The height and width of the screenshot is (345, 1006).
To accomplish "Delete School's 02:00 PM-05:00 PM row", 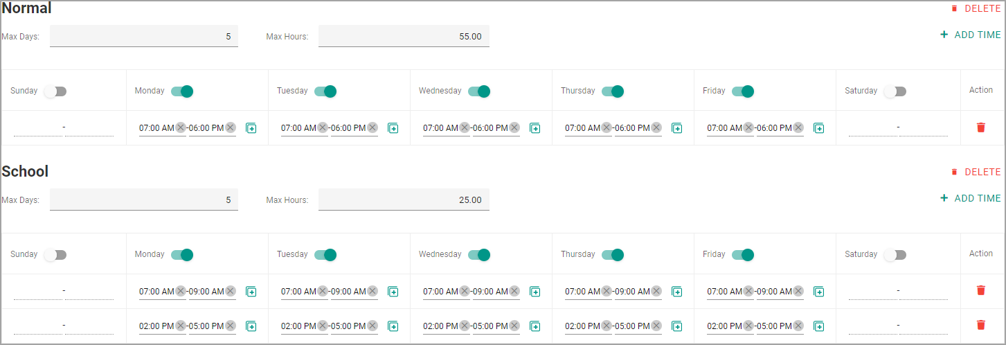I will tap(980, 325).
